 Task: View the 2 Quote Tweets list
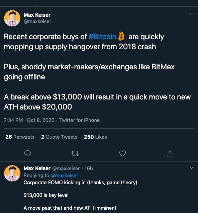59,137
